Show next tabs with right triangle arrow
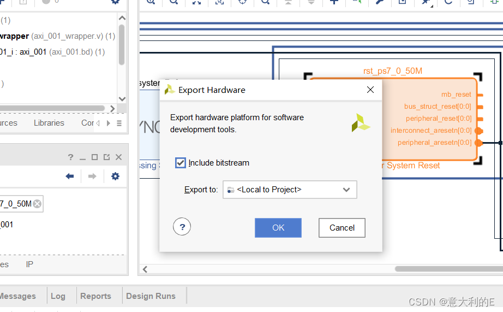This screenshot has height=312, width=503. coord(109,123)
